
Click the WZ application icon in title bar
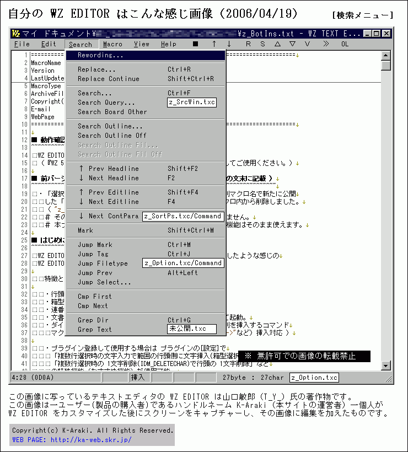pos(16,34)
